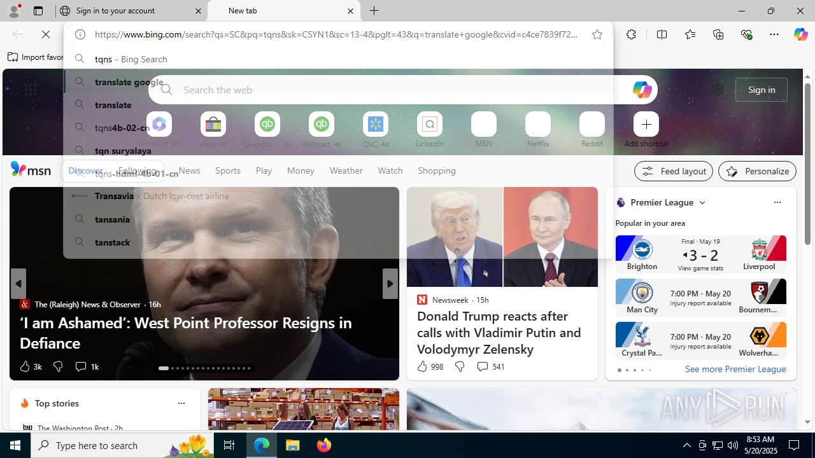The height and width of the screenshot is (458, 815).
Task: Open browser Settings and more menu
Action: click(x=774, y=34)
